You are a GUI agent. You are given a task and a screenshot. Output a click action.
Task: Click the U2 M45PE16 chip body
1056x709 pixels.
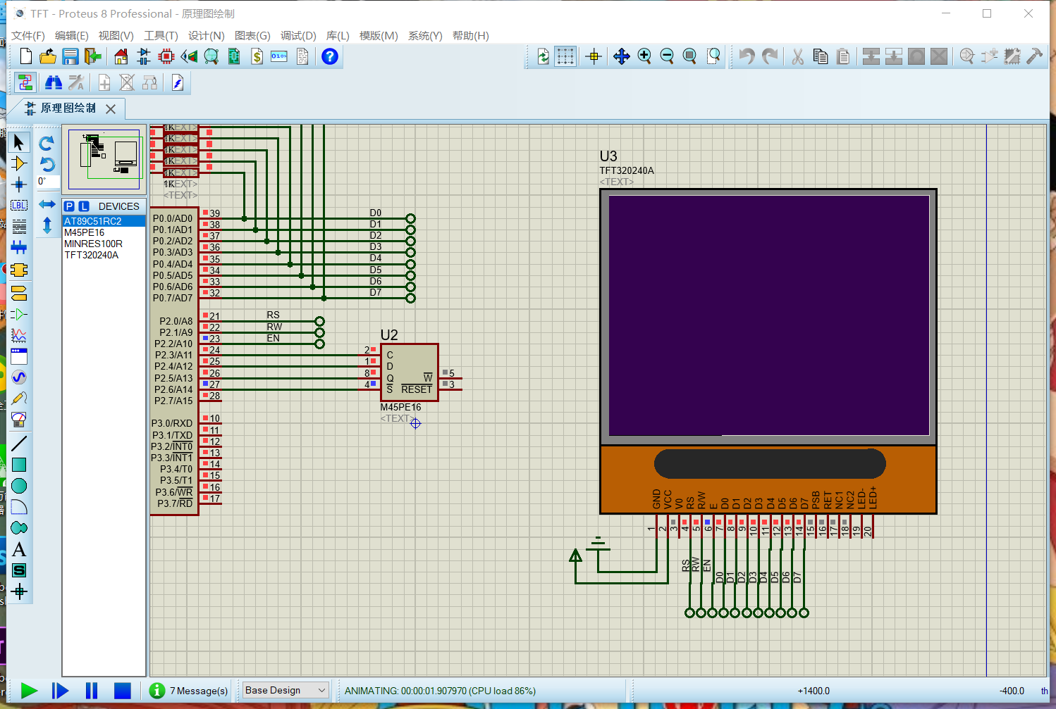[410, 372]
